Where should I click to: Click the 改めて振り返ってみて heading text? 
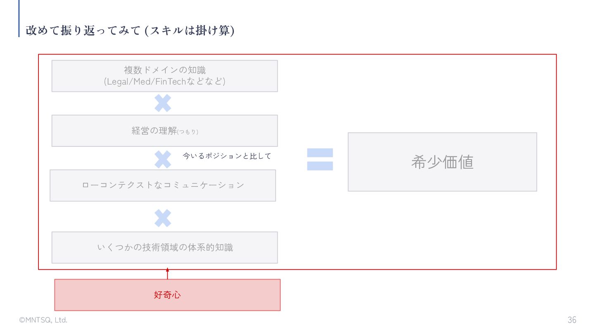[83, 31]
